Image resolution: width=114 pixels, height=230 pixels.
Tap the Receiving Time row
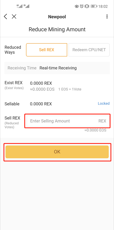57,68
